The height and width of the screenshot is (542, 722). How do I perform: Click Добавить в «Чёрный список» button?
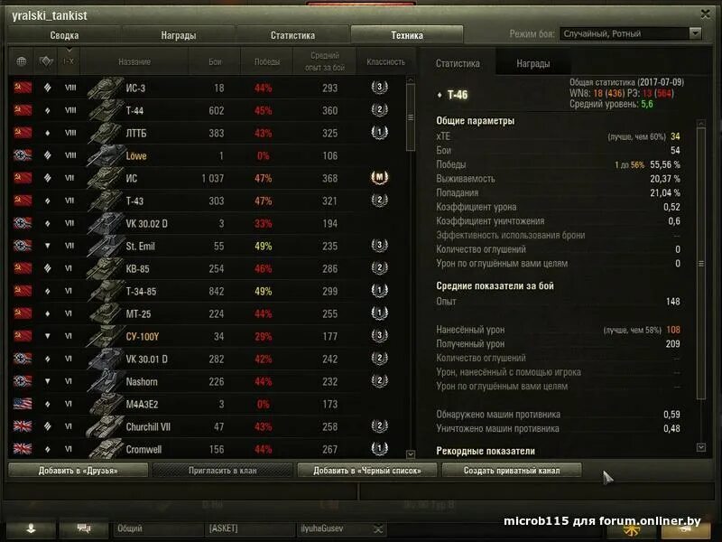click(x=367, y=471)
